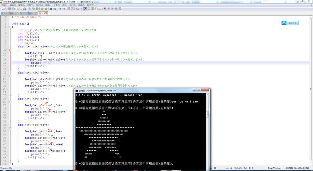
Task: Open the Document Map toolbar icon
Action: pos(92,9)
